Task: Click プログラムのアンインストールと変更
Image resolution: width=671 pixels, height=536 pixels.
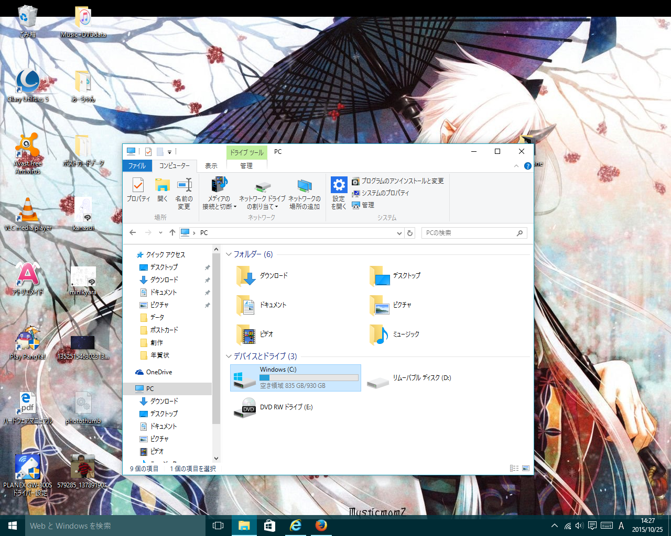Action: coord(402,181)
